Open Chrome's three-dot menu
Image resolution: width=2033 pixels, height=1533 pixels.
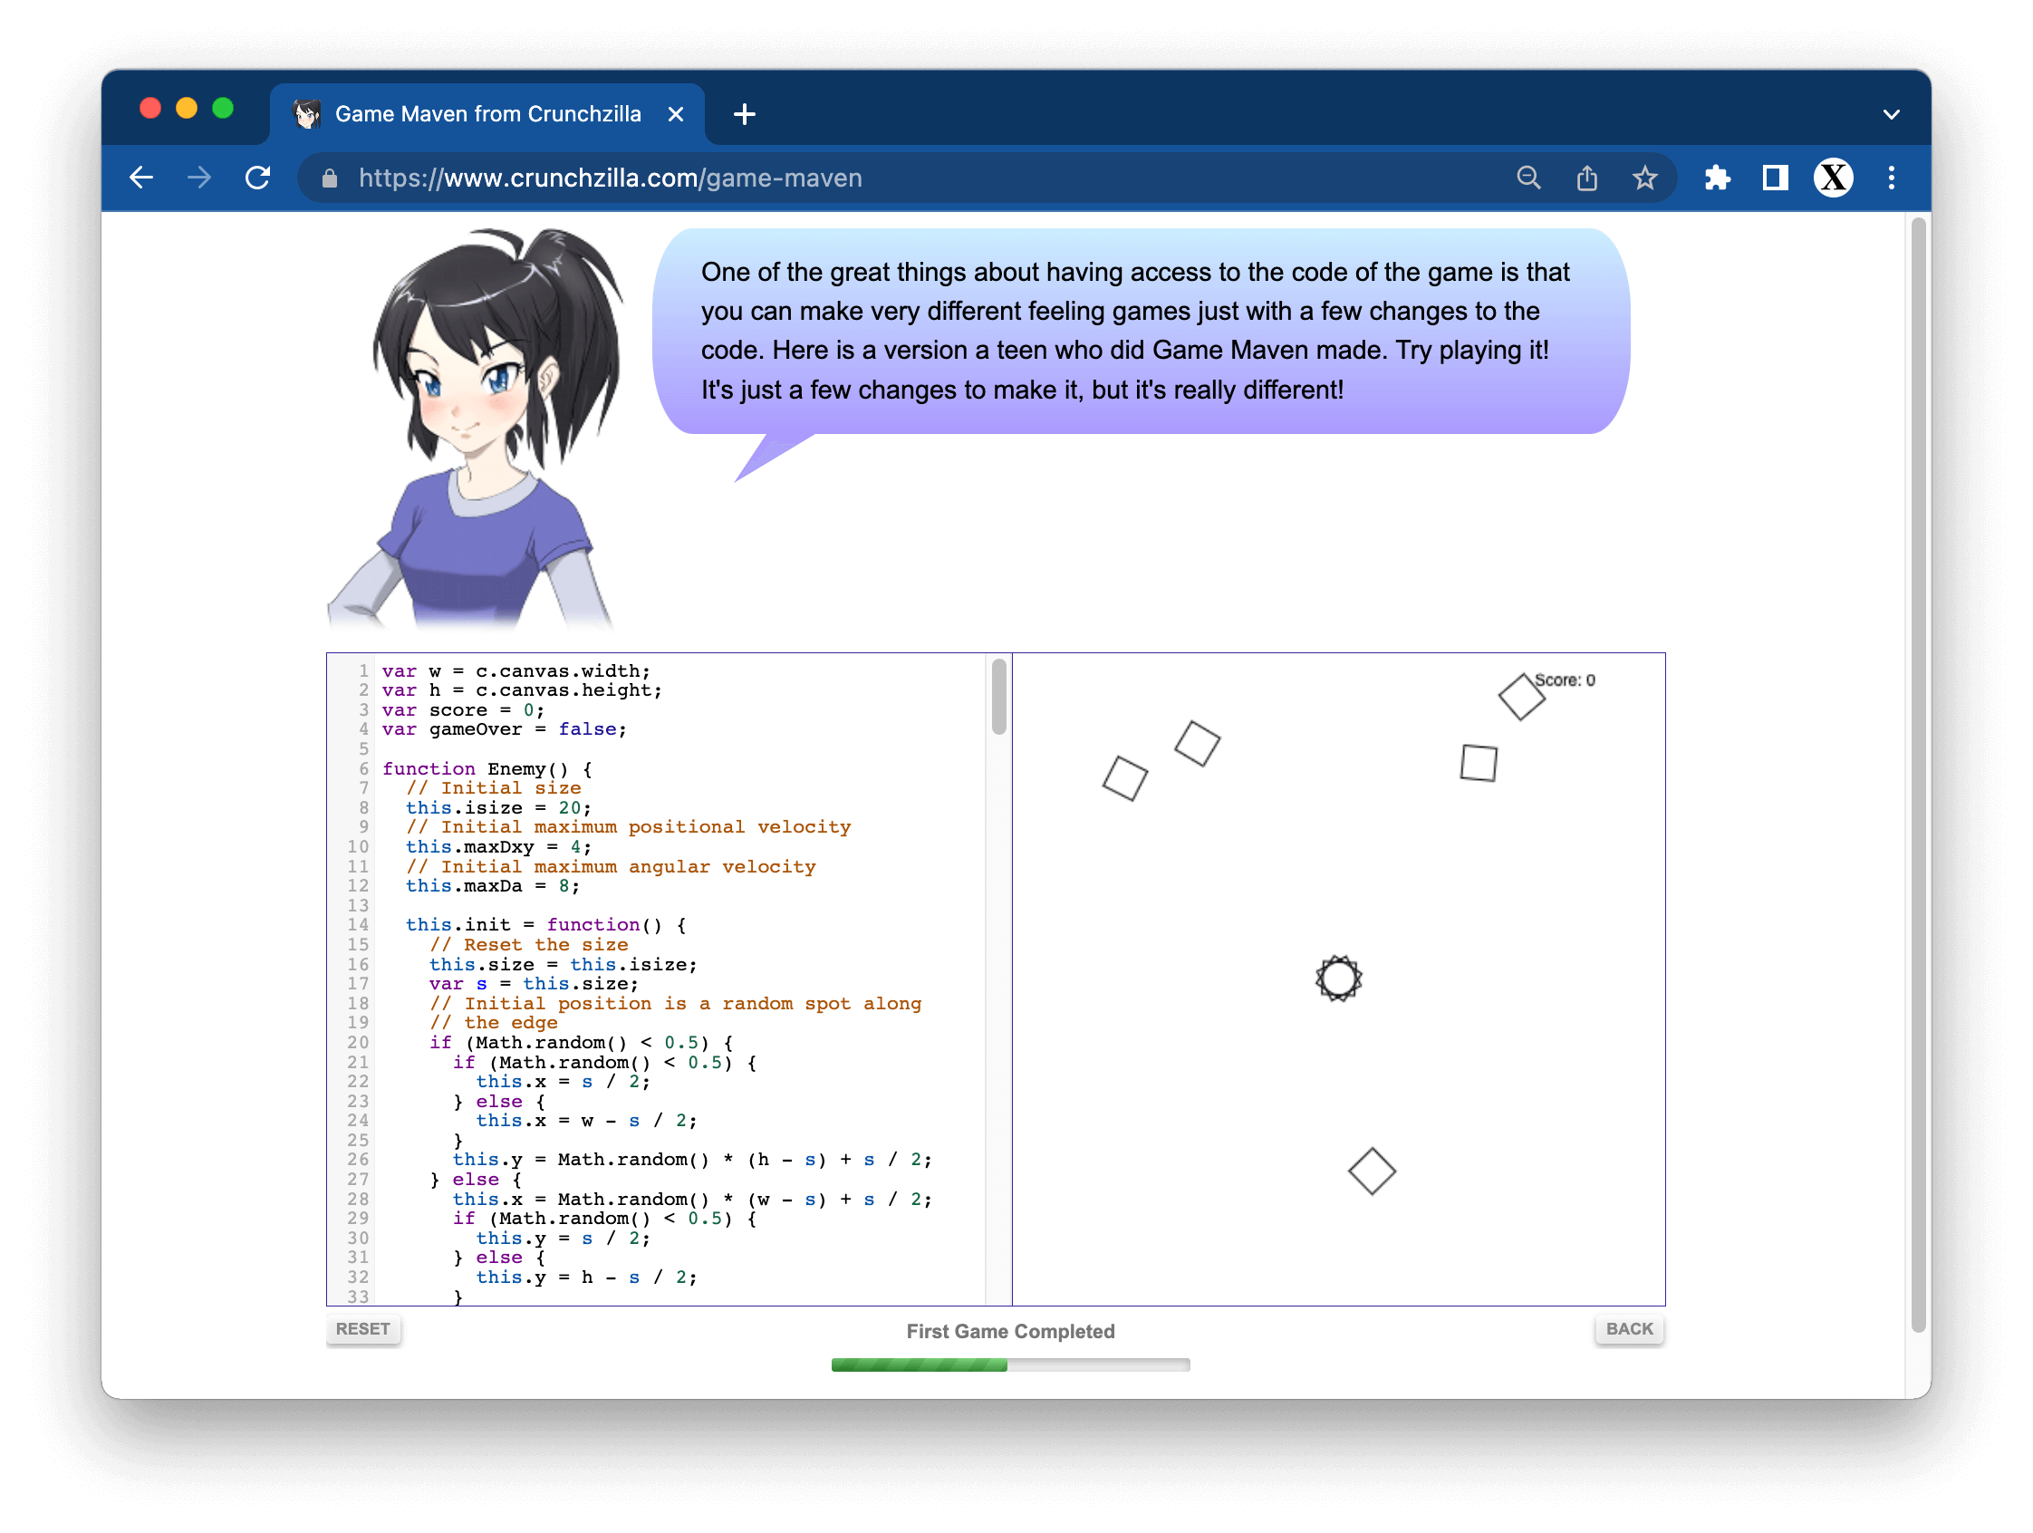(x=1892, y=178)
